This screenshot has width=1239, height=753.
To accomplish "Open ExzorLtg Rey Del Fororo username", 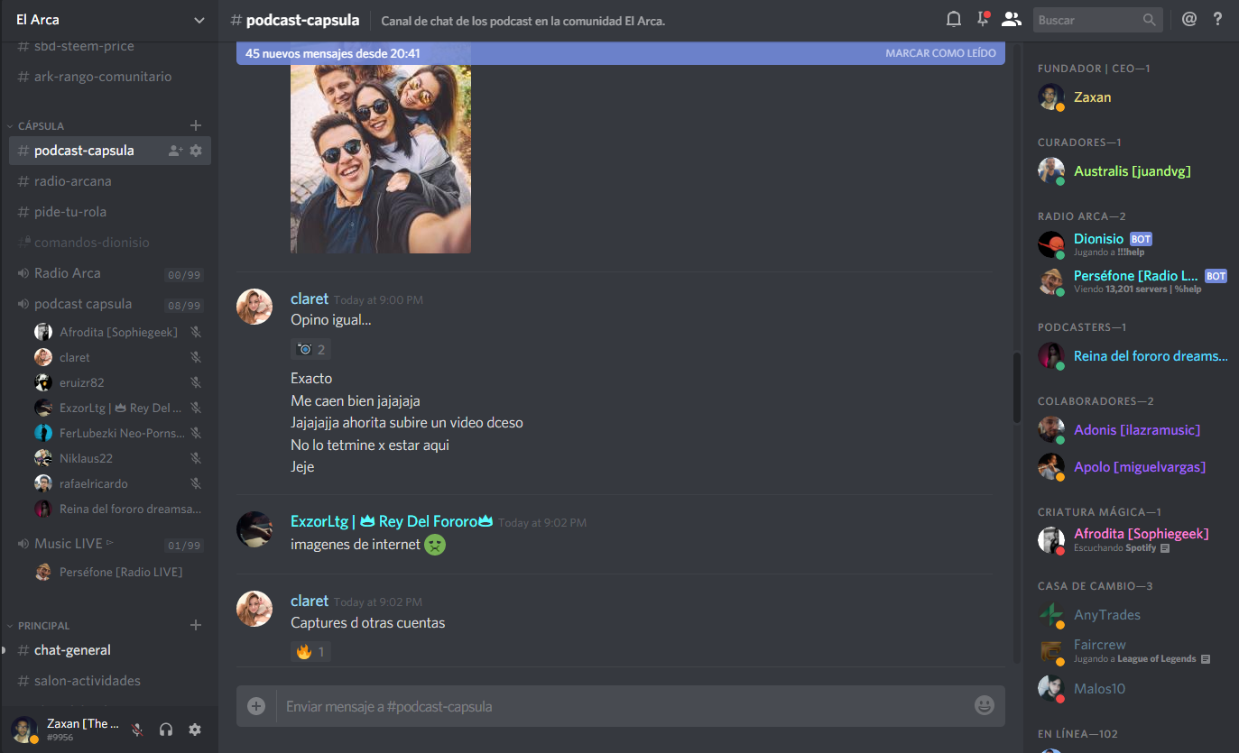I will coord(392,521).
